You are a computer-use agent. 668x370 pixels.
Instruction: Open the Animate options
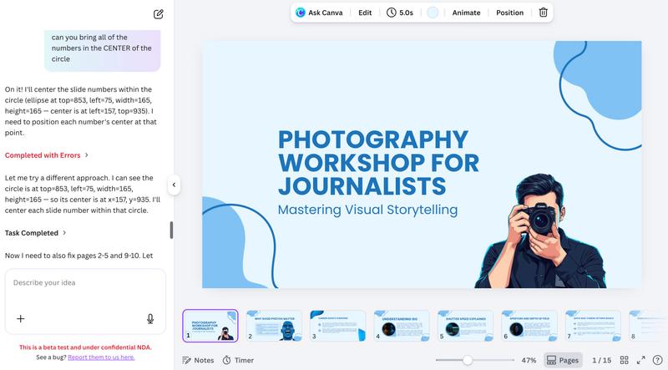click(466, 13)
